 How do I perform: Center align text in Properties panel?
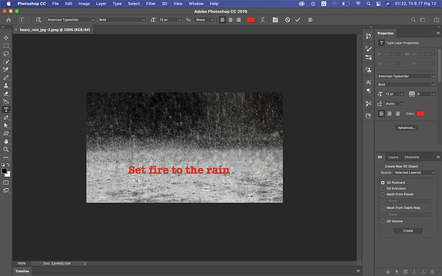390,114
